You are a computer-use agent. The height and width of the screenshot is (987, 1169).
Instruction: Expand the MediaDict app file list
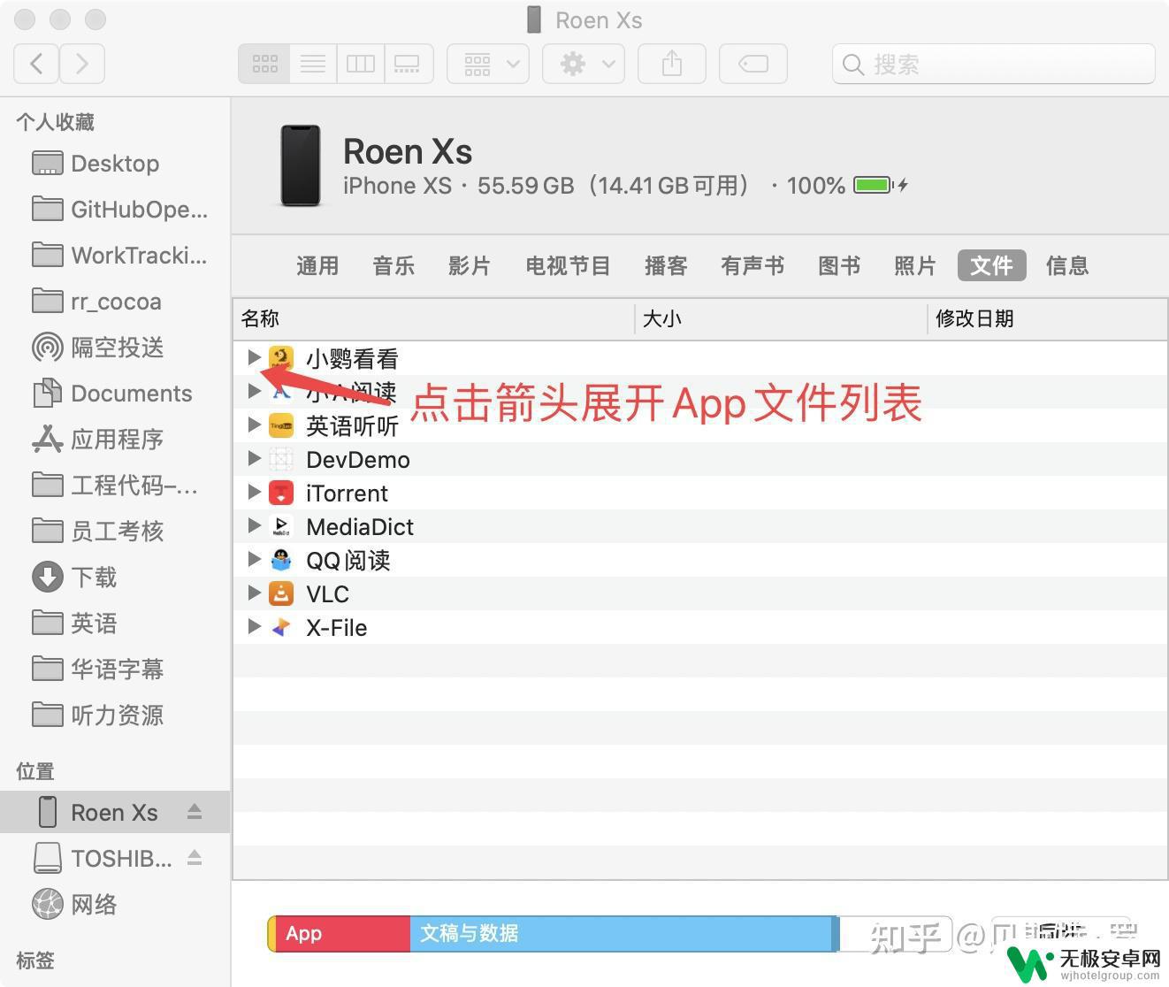click(x=254, y=526)
